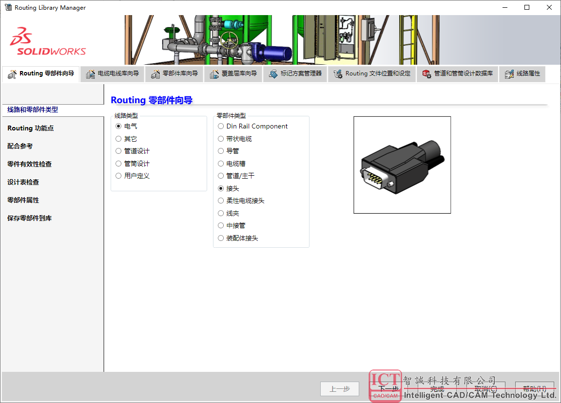The width and height of the screenshot is (561, 403).
Task: Click the piping assembly banner image
Action: click(x=283, y=39)
